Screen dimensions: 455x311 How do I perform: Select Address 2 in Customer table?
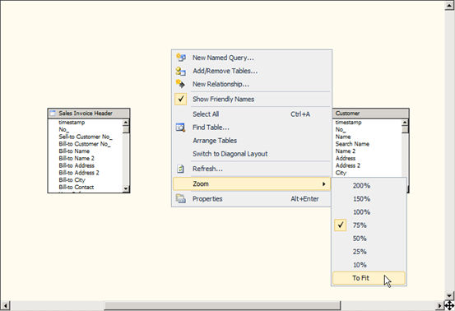tap(348, 165)
